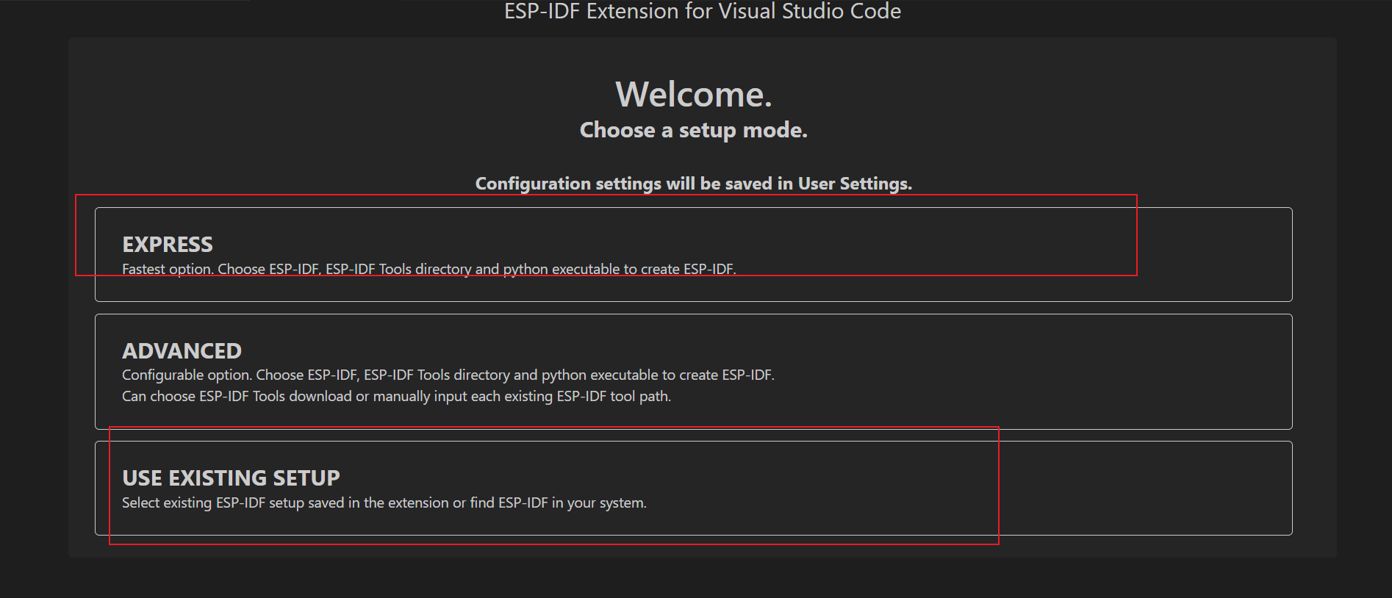Image resolution: width=1392 pixels, height=598 pixels.
Task: Click the EXPRESS heading text
Action: [168, 245]
